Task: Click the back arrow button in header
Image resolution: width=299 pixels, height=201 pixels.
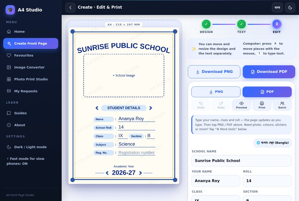Action: click(70, 7)
